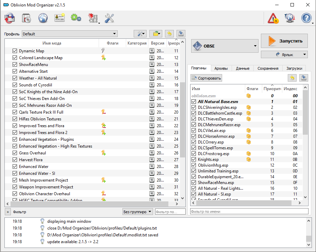Click mod list vertical scrollbar

(182, 120)
